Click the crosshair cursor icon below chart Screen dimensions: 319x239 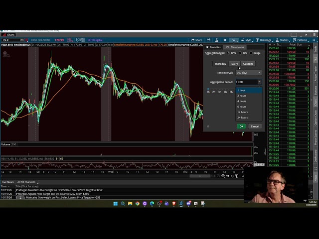[232, 176]
